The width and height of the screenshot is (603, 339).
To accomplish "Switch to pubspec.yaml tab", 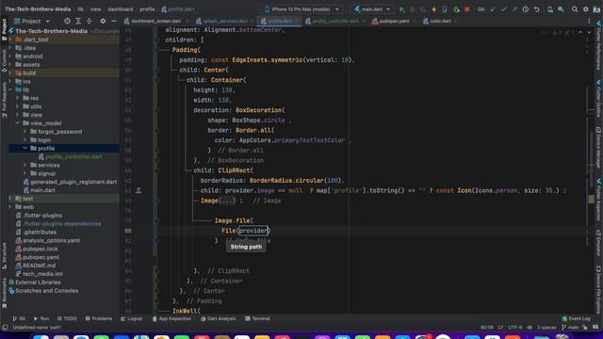I will click(x=394, y=21).
